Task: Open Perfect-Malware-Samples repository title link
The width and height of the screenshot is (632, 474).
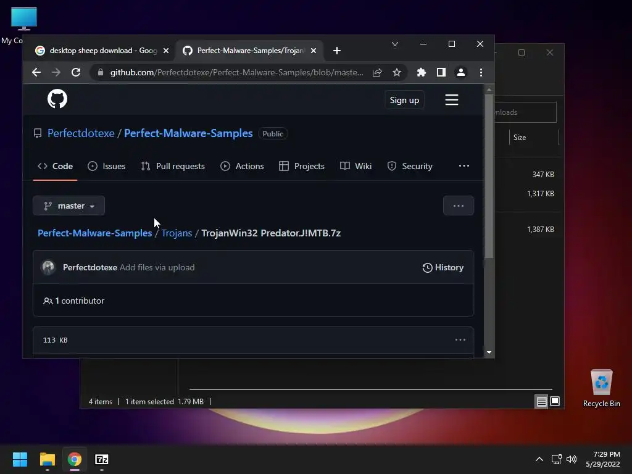Action: pos(188,133)
